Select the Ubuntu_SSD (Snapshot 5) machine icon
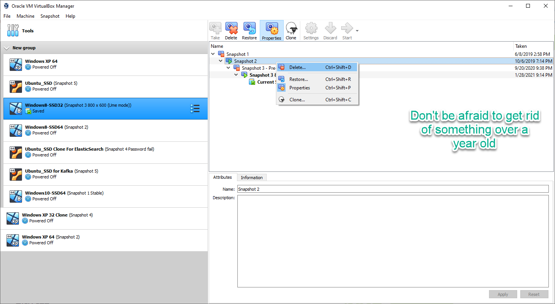The width and height of the screenshot is (555, 304). pos(16,87)
